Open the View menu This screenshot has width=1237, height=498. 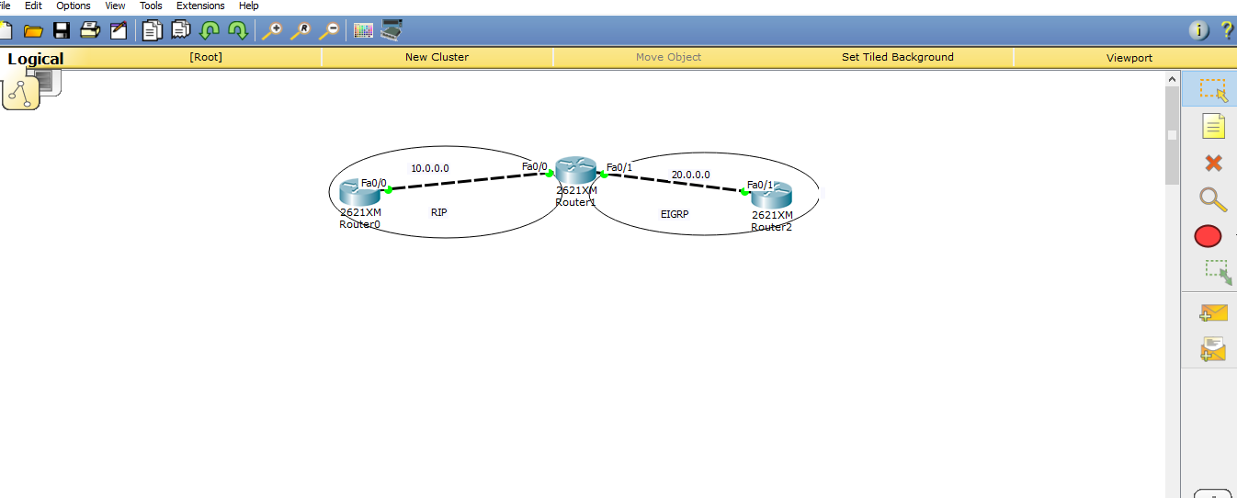pyautogui.click(x=115, y=6)
